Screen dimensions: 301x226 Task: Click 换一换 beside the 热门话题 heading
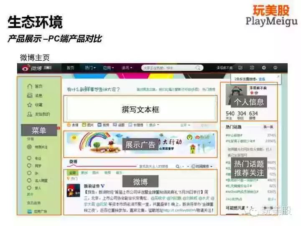click(268, 127)
